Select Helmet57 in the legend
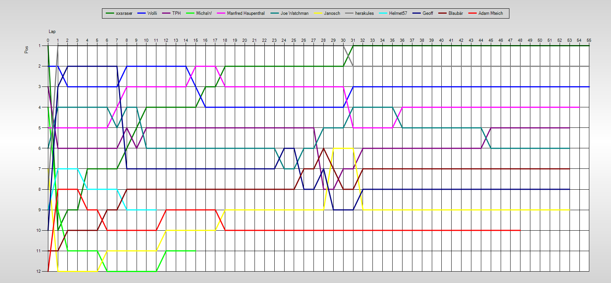This screenshot has width=611, height=283. (x=393, y=13)
